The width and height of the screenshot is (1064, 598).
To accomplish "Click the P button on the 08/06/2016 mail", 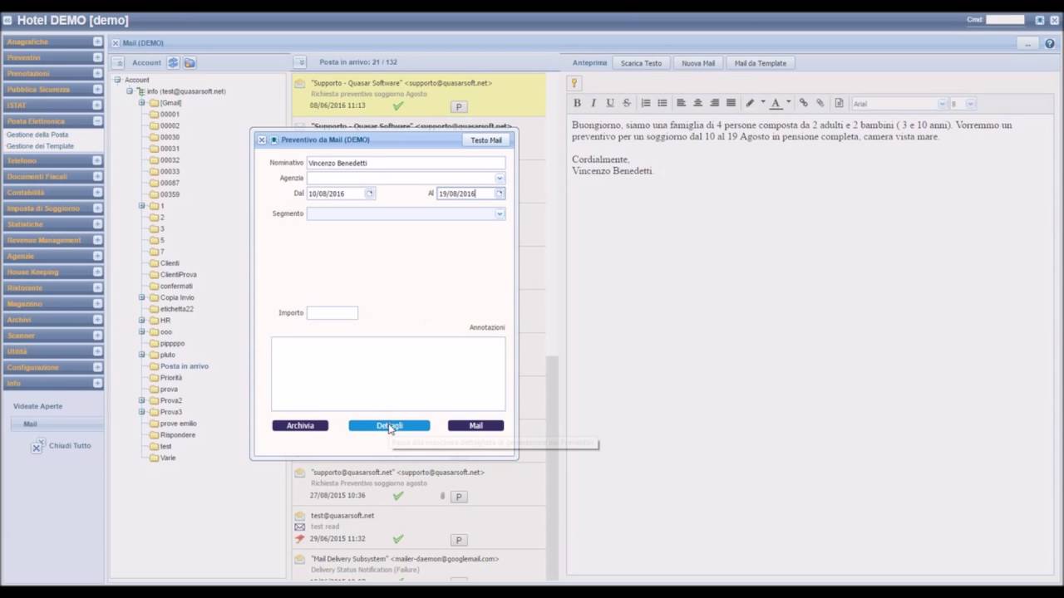I will pyautogui.click(x=458, y=107).
